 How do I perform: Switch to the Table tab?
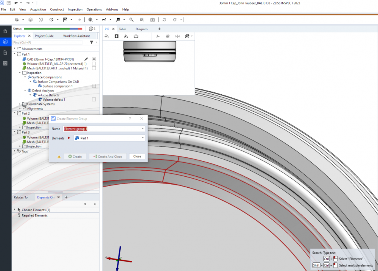coord(122,29)
